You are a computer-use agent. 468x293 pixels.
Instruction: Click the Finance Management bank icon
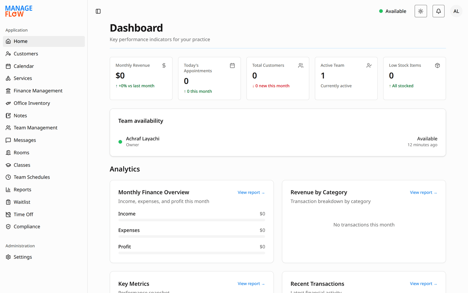8,91
